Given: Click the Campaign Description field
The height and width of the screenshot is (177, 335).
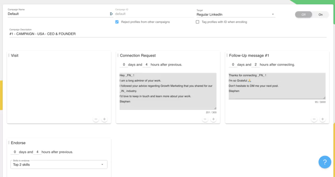Looking at the screenshot, I should pos(167,34).
